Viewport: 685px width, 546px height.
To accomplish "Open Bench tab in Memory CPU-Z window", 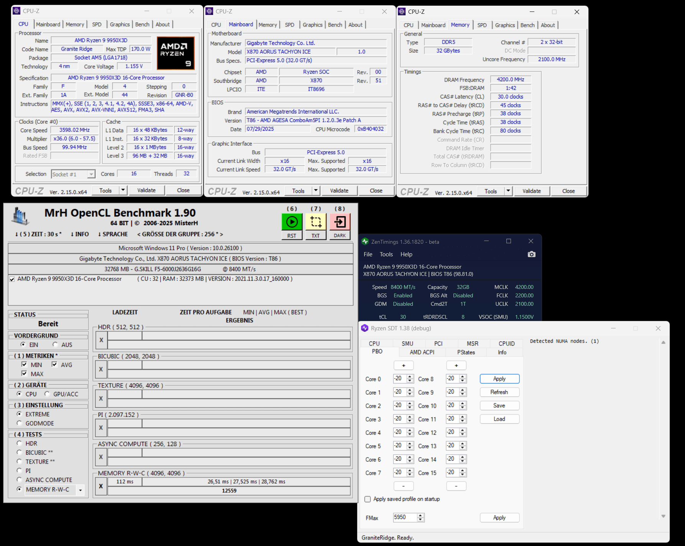I will [527, 25].
